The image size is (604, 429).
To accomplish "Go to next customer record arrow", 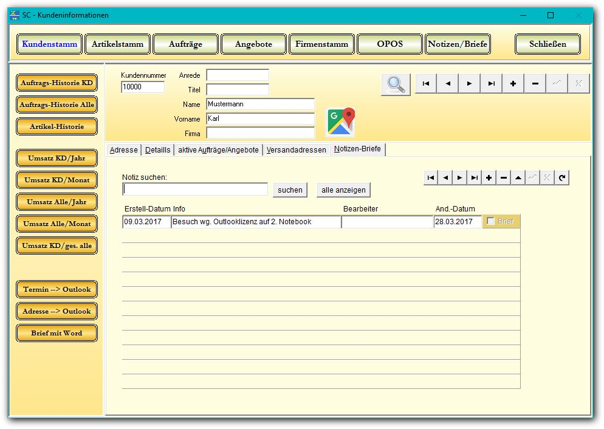I will [470, 84].
